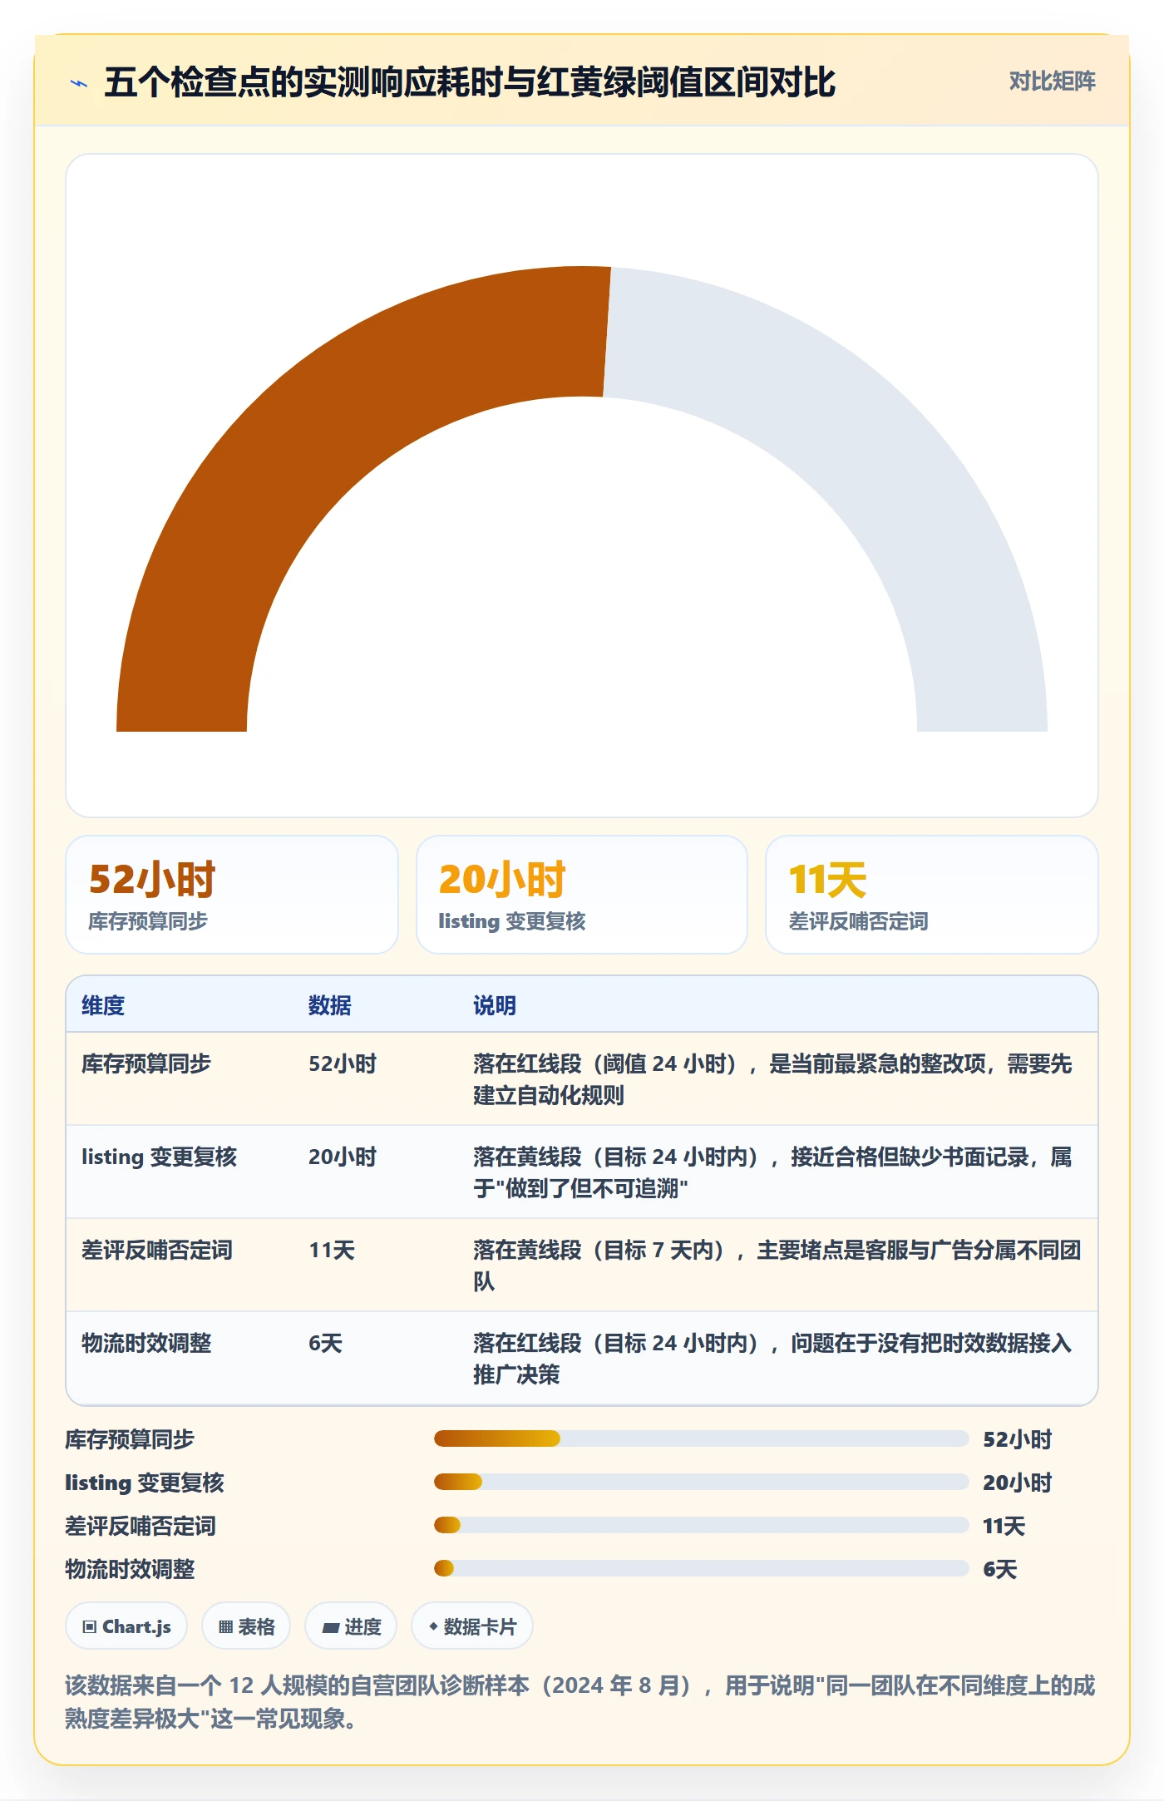Click the 11天 value in the table

tap(332, 1250)
